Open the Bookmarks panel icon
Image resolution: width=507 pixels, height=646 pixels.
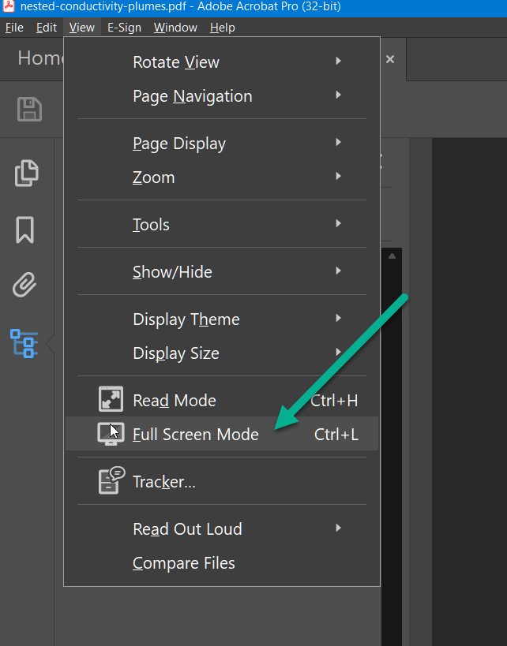click(24, 230)
